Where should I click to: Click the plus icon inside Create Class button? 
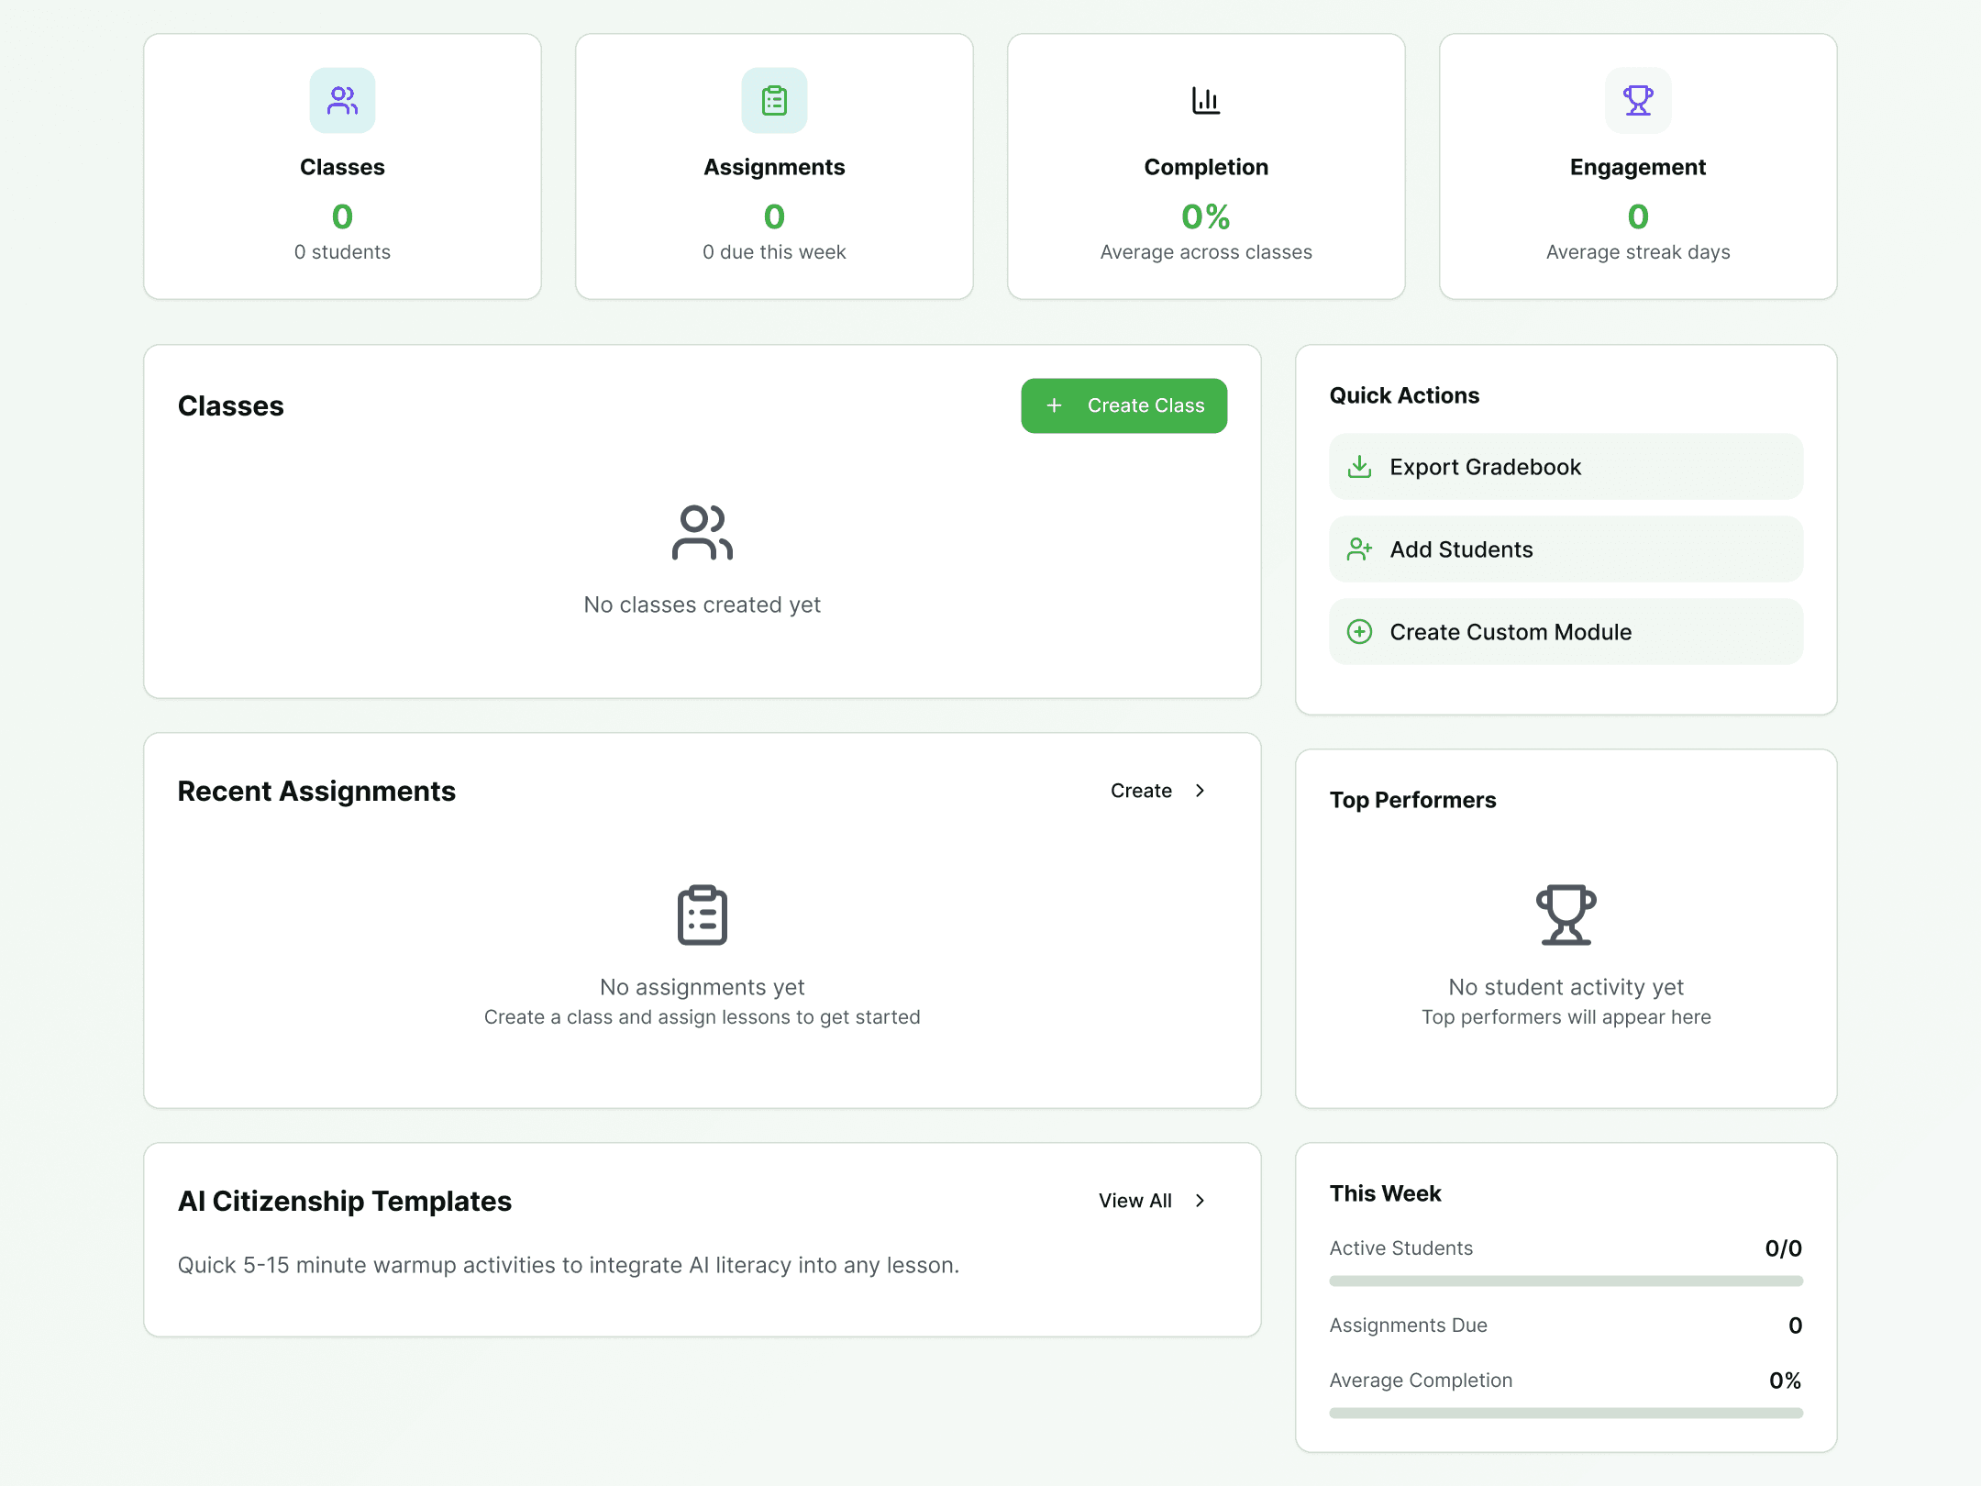[x=1055, y=405]
